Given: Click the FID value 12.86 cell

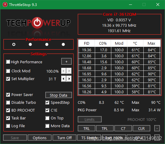Looking at the screenshot, I should [x=87, y=56].
